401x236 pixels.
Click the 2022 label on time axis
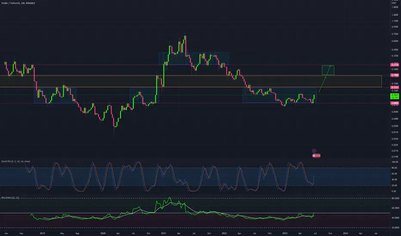[224, 233]
